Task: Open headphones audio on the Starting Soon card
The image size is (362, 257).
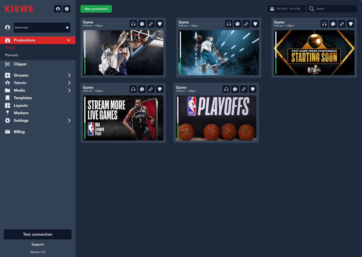Action: [324, 24]
